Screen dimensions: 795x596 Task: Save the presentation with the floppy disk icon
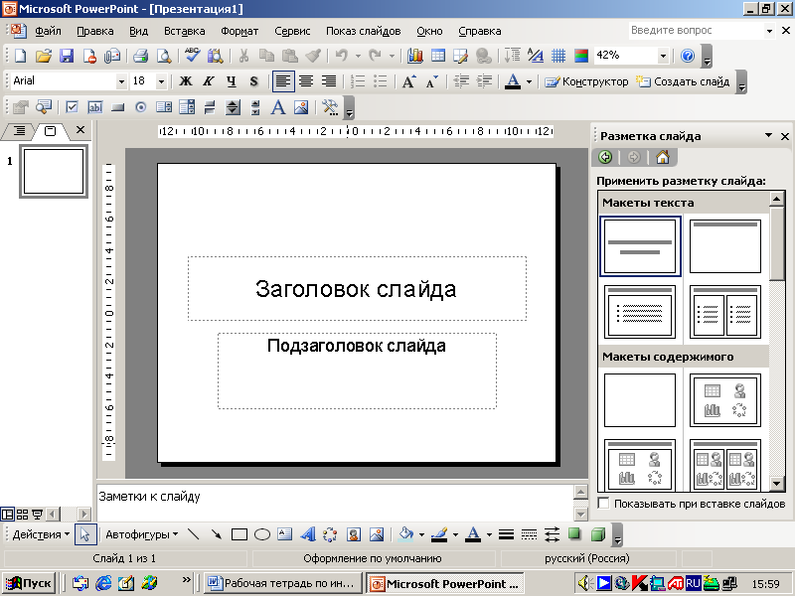pyautogui.click(x=66, y=56)
